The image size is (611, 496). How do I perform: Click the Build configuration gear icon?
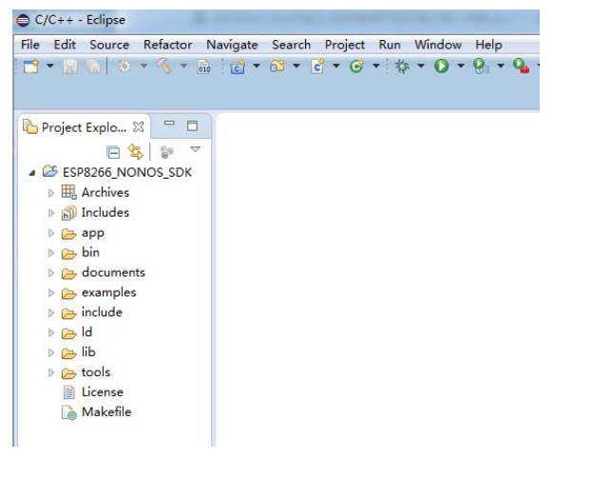(x=124, y=67)
